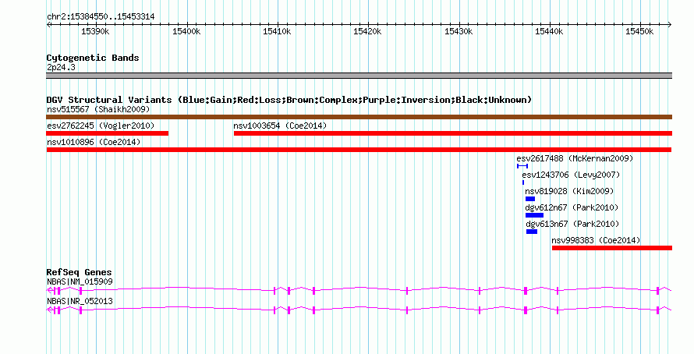Screen dimensions: 694x354
Task: Open the esv2762245 (Vogler2010) label
Action: click(x=101, y=126)
